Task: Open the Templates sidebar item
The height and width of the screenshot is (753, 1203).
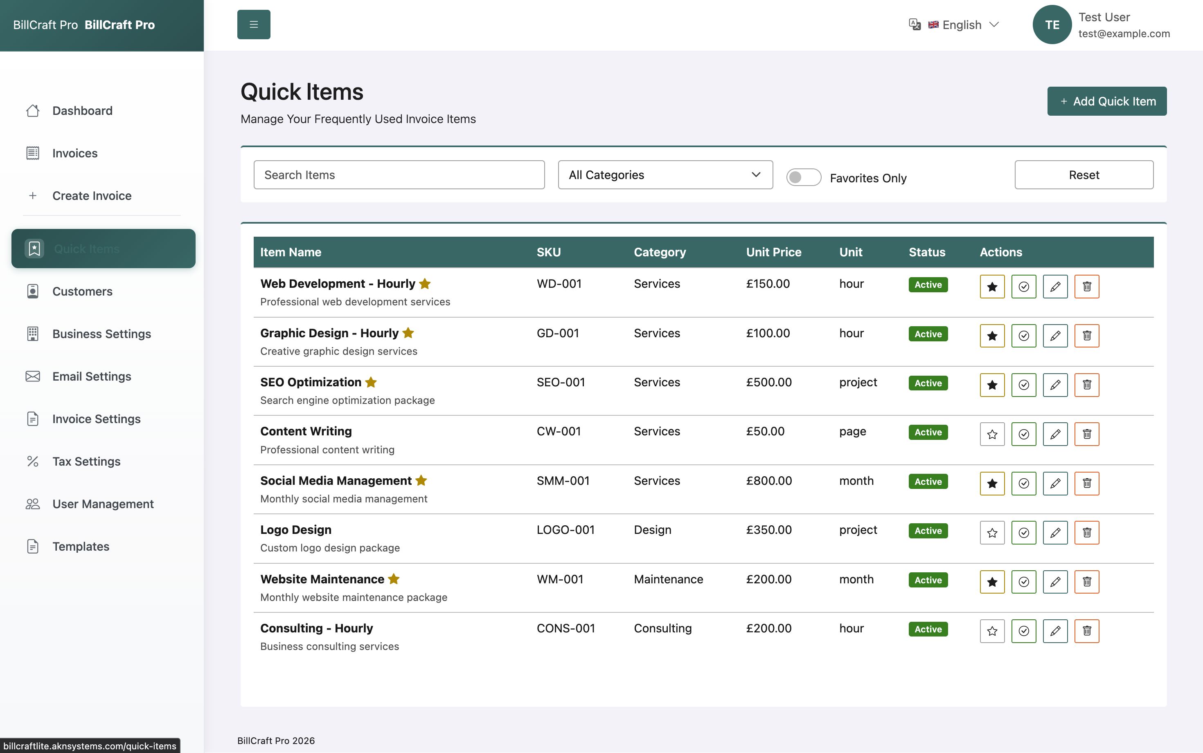Action: [x=81, y=546]
